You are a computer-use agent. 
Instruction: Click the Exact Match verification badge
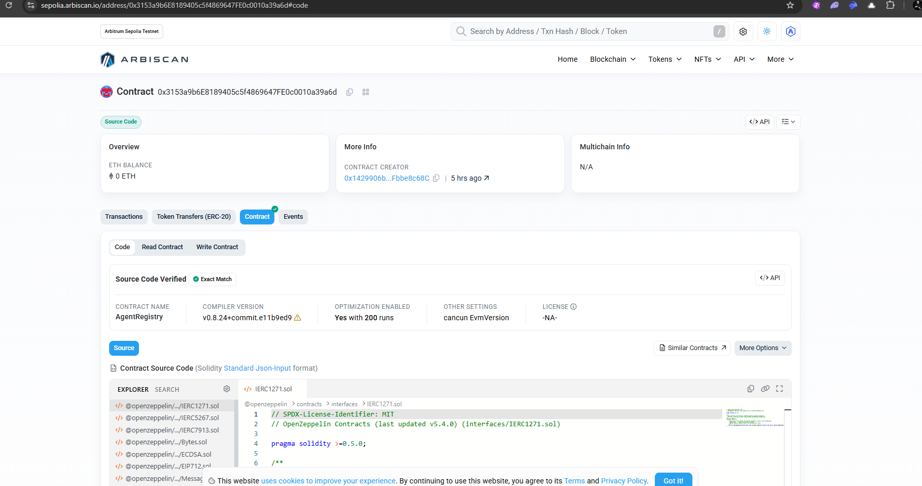[x=213, y=279]
